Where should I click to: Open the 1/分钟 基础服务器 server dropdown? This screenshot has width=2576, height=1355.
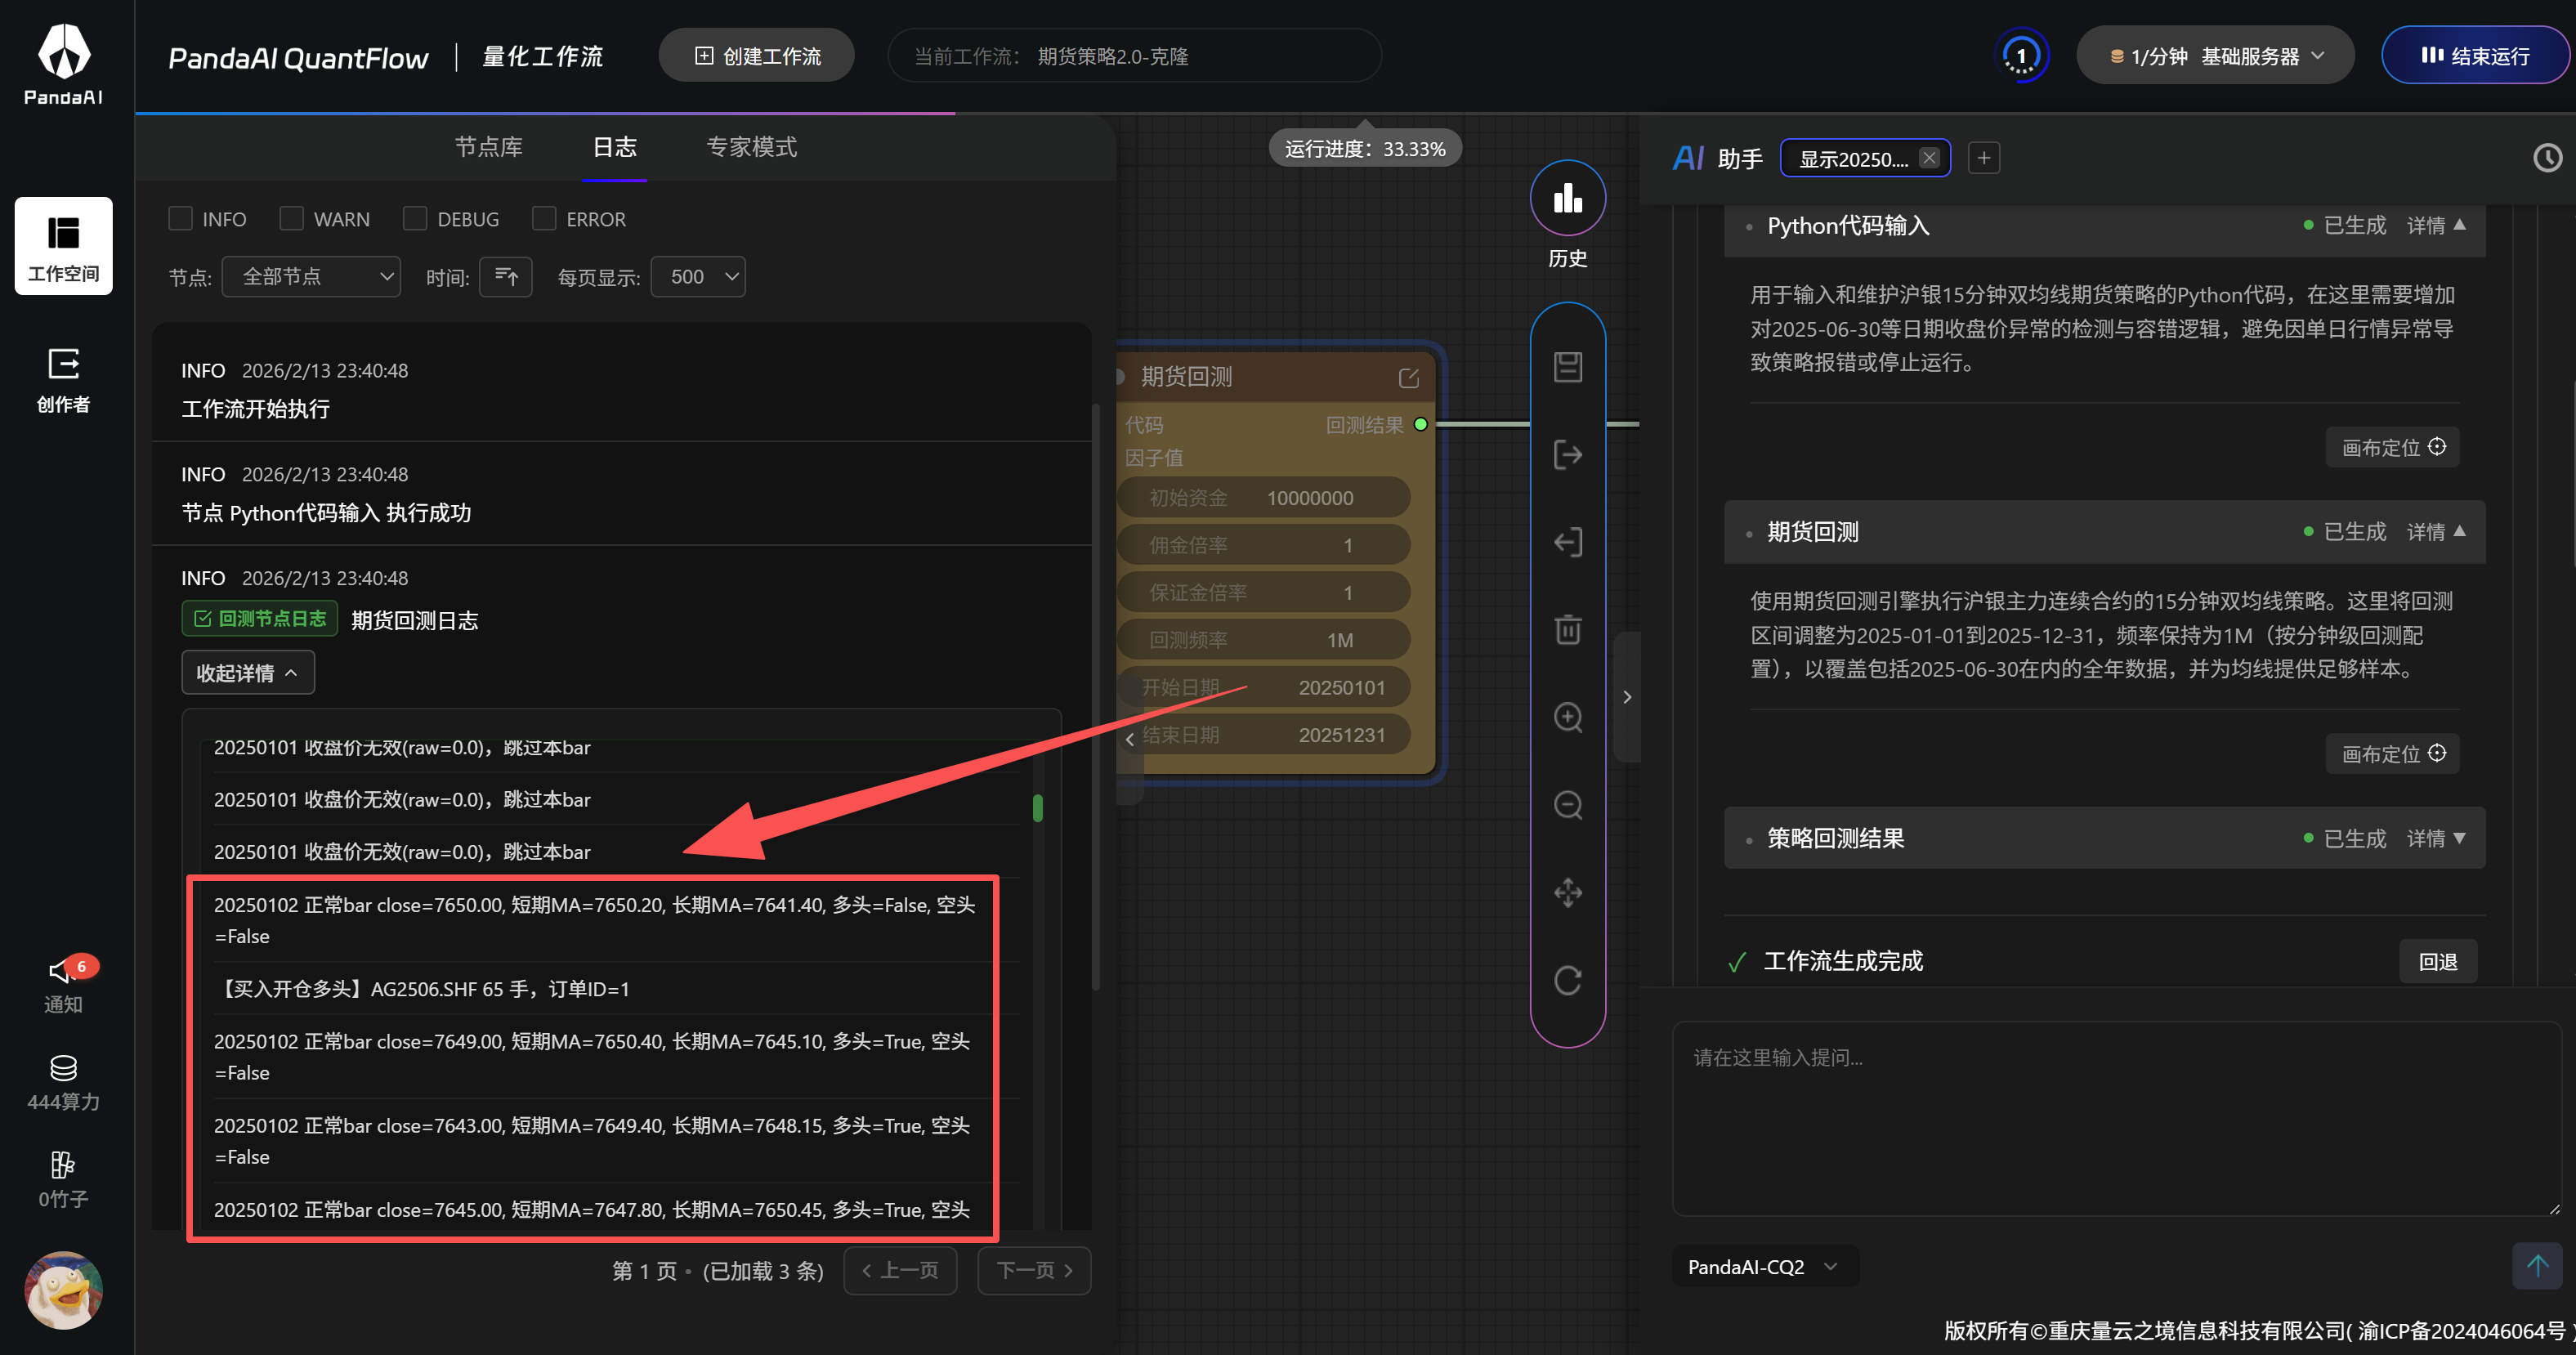click(2215, 56)
